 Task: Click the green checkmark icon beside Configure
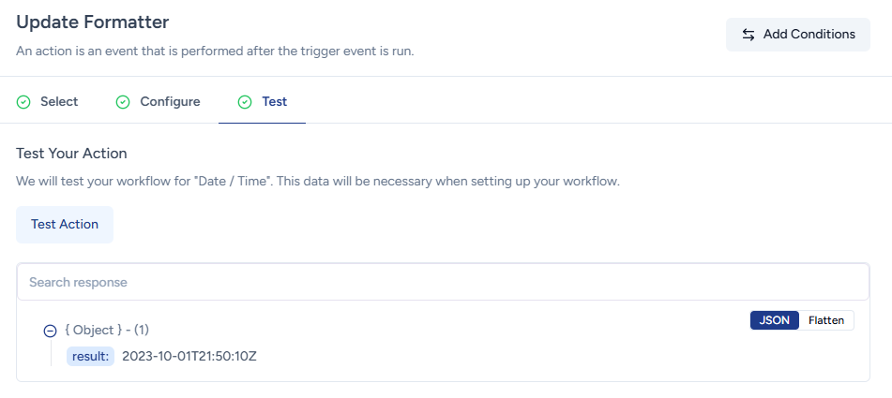click(123, 102)
